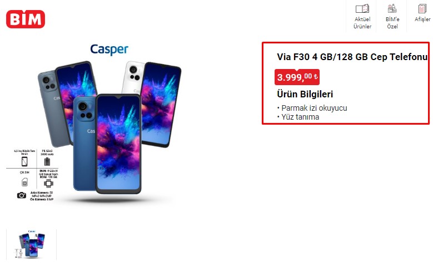The image size is (433, 271).
Task: Click the battery icon in the specs
Action: (x=47, y=161)
